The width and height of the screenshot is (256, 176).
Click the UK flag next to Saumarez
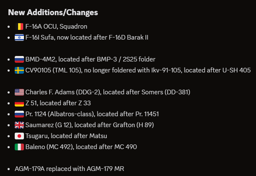coord(19,125)
